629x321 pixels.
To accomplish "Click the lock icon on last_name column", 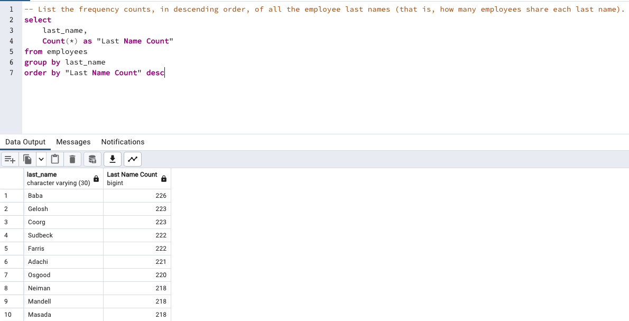I will point(96,179).
